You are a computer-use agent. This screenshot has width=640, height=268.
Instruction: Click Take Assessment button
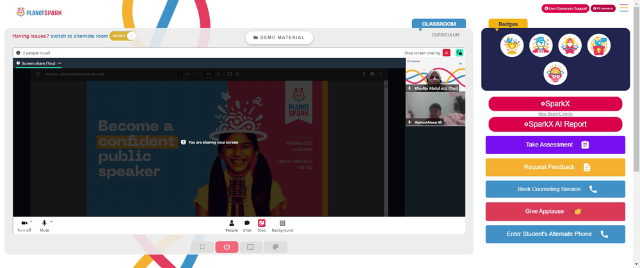click(555, 145)
